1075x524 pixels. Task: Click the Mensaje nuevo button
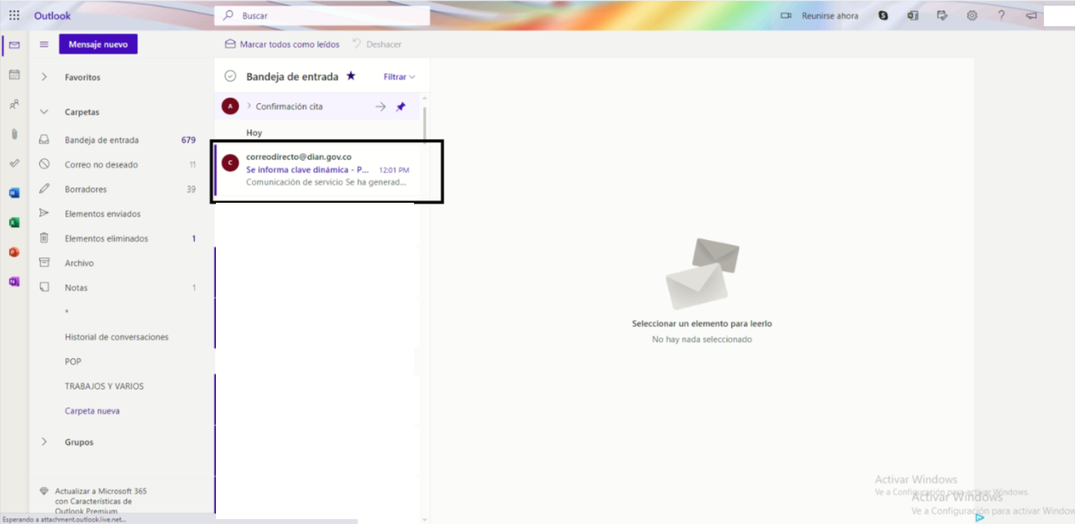98,44
